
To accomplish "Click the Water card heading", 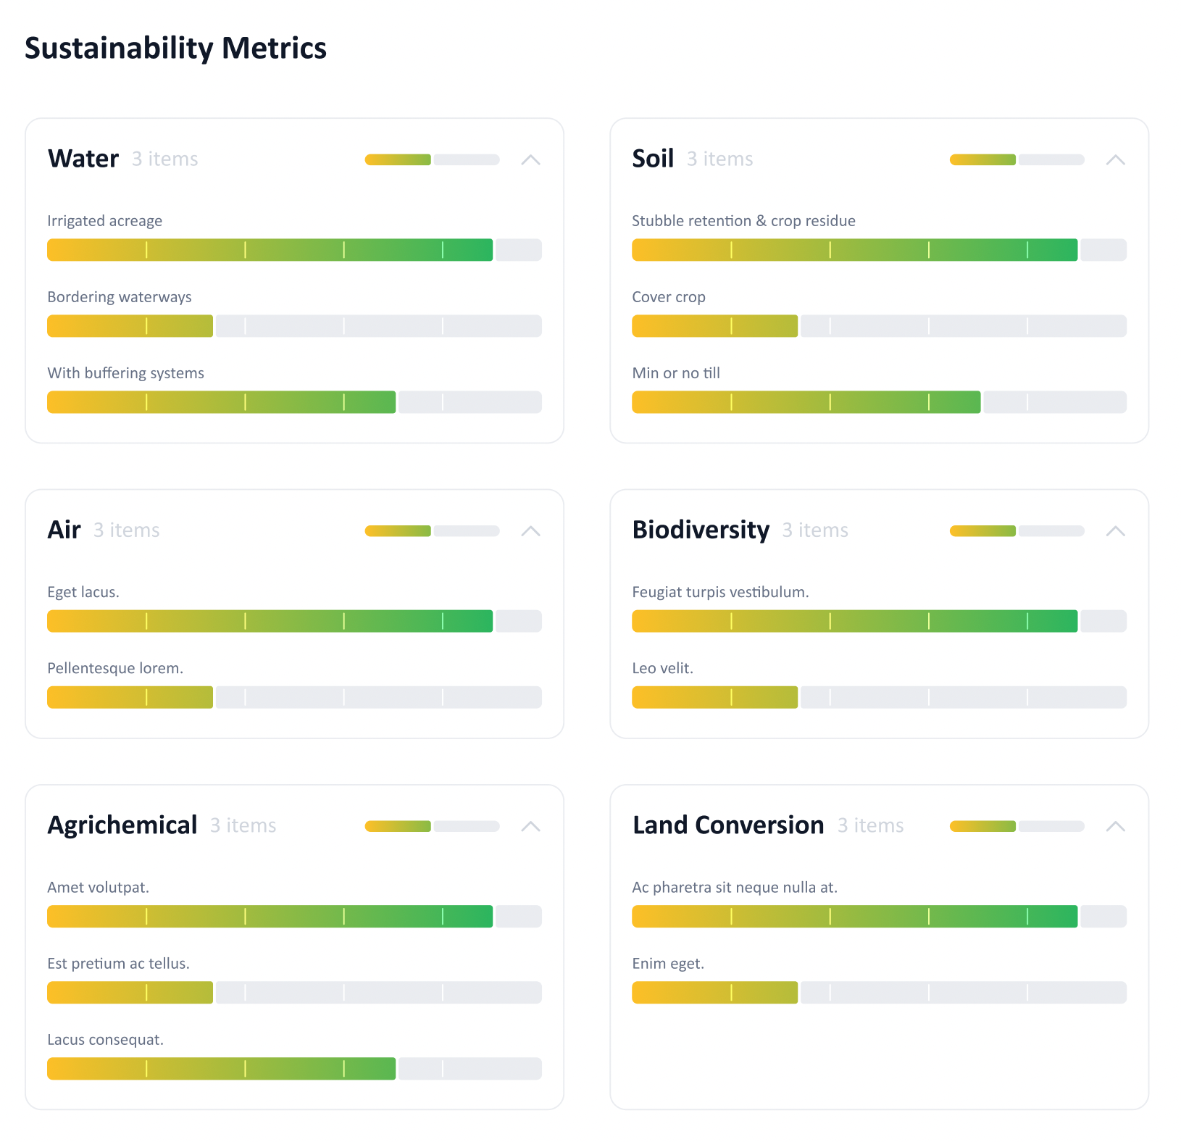I will (83, 159).
